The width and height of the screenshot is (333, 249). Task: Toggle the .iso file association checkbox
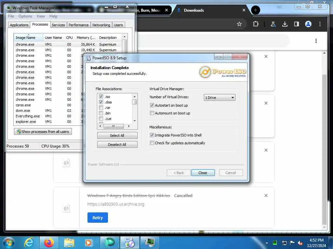pos(101,97)
